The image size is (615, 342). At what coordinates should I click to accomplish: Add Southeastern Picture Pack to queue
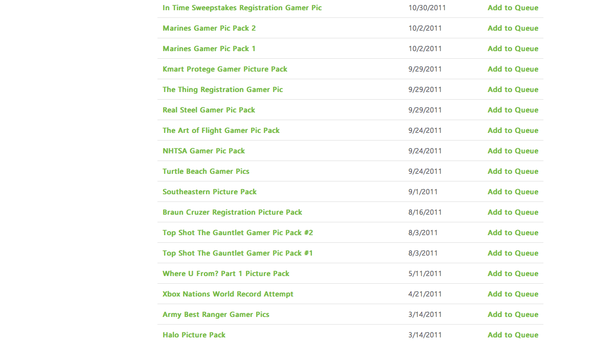(x=513, y=192)
